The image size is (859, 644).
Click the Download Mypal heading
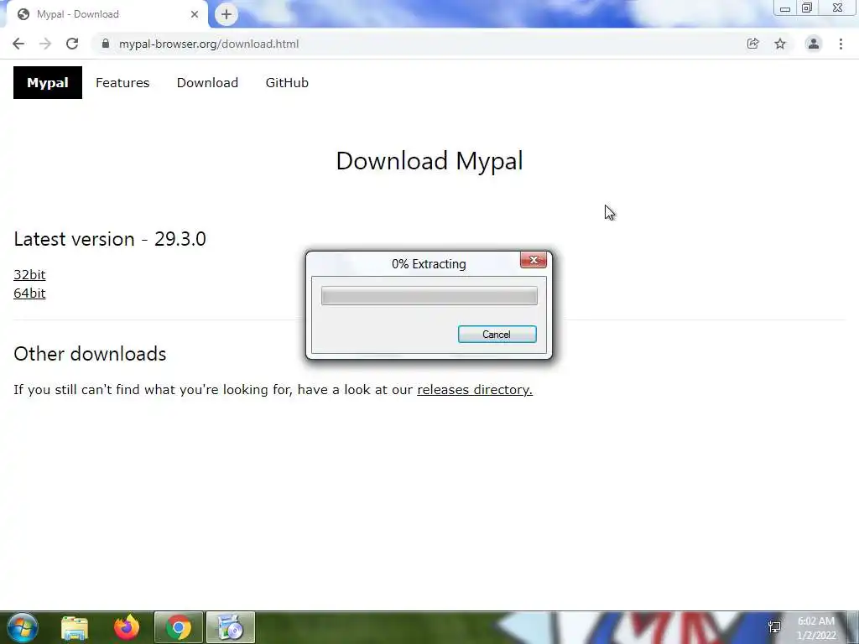(x=429, y=161)
